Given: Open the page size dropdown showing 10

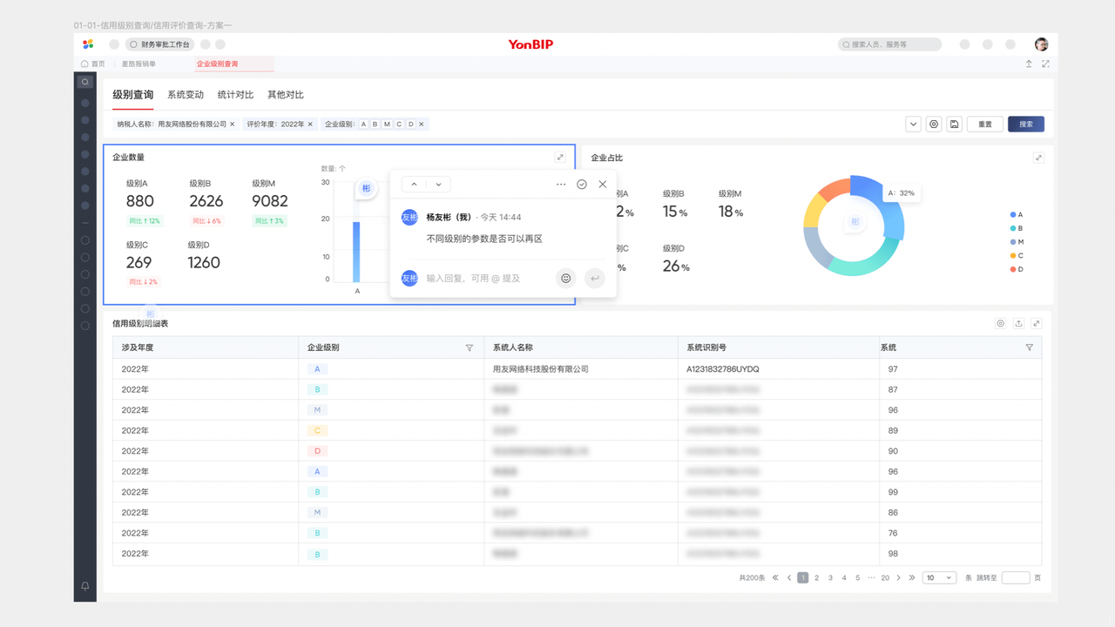Looking at the screenshot, I should (x=939, y=577).
